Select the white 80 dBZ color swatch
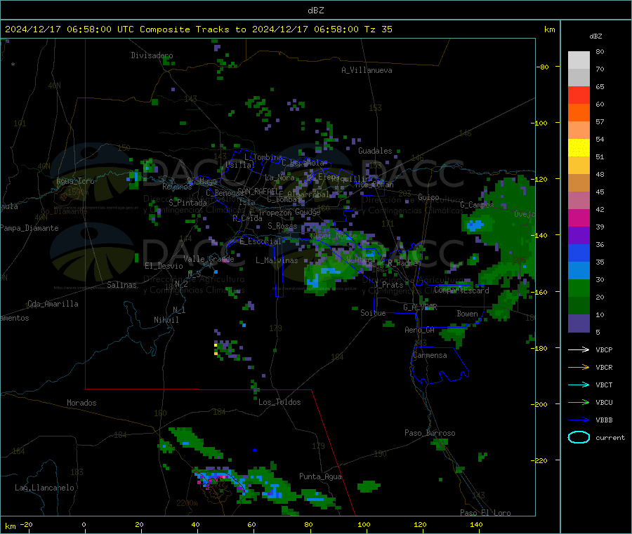The width and height of the screenshot is (632, 534). coord(579,60)
